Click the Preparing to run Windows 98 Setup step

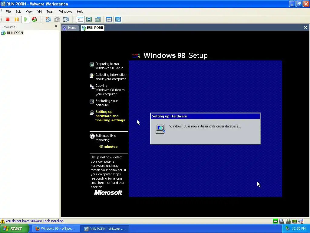pos(109,66)
